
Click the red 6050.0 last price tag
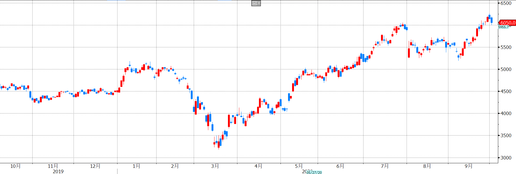tap(507, 23)
